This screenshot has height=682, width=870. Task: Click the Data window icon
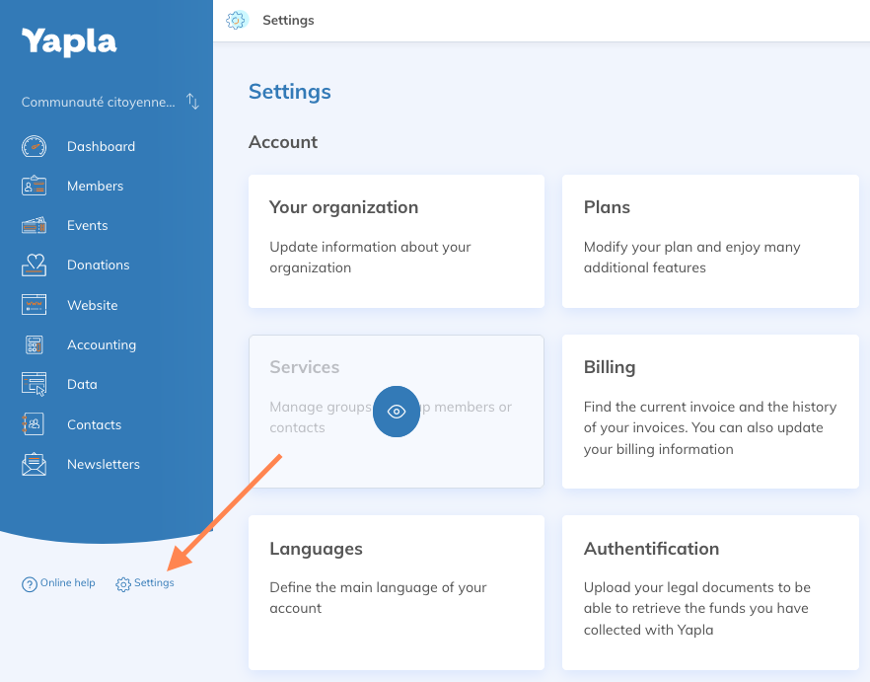pyautogui.click(x=34, y=384)
